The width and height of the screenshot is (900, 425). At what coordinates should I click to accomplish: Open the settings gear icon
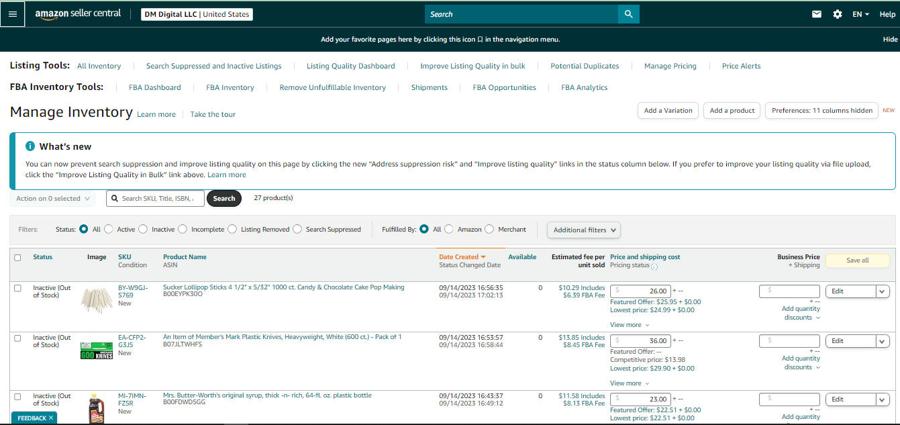pyautogui.click(x=838, y=14)
